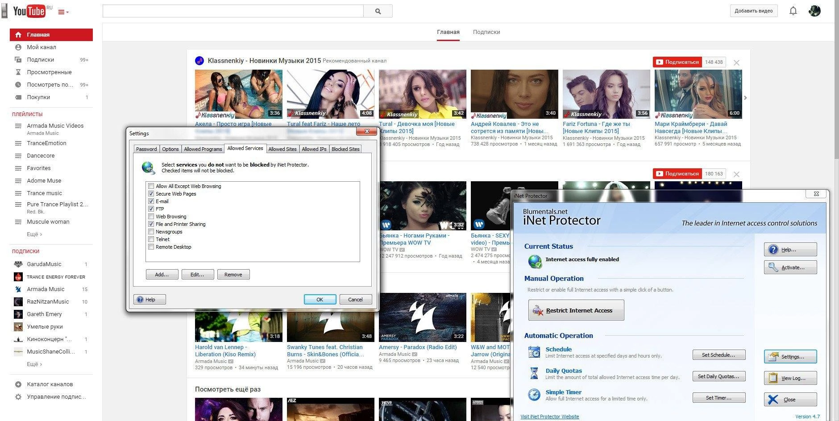Check Web Browsing service
This screenshot has height=421, width=839.
tap(151, 217)
